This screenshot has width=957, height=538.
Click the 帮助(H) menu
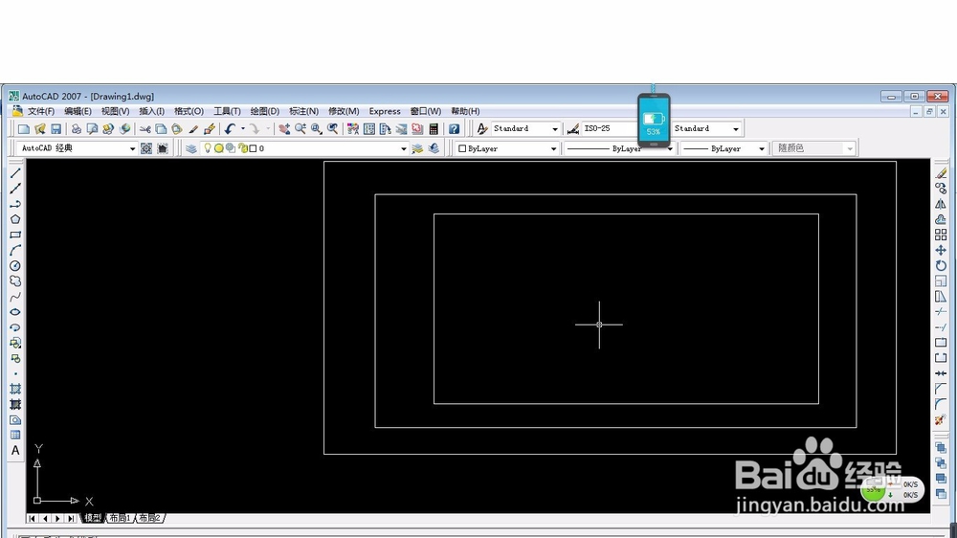pyautogui.click(x=465, y=111)
